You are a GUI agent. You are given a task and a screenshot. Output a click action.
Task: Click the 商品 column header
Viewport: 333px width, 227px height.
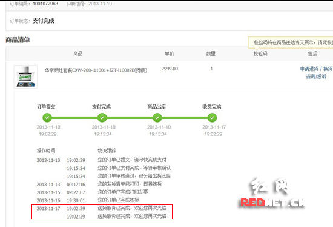click(77, 53)
